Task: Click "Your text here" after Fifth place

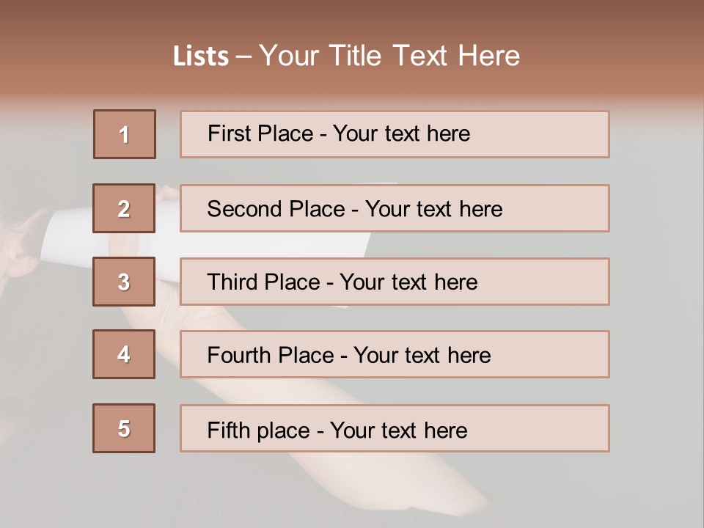Action: 398,430
